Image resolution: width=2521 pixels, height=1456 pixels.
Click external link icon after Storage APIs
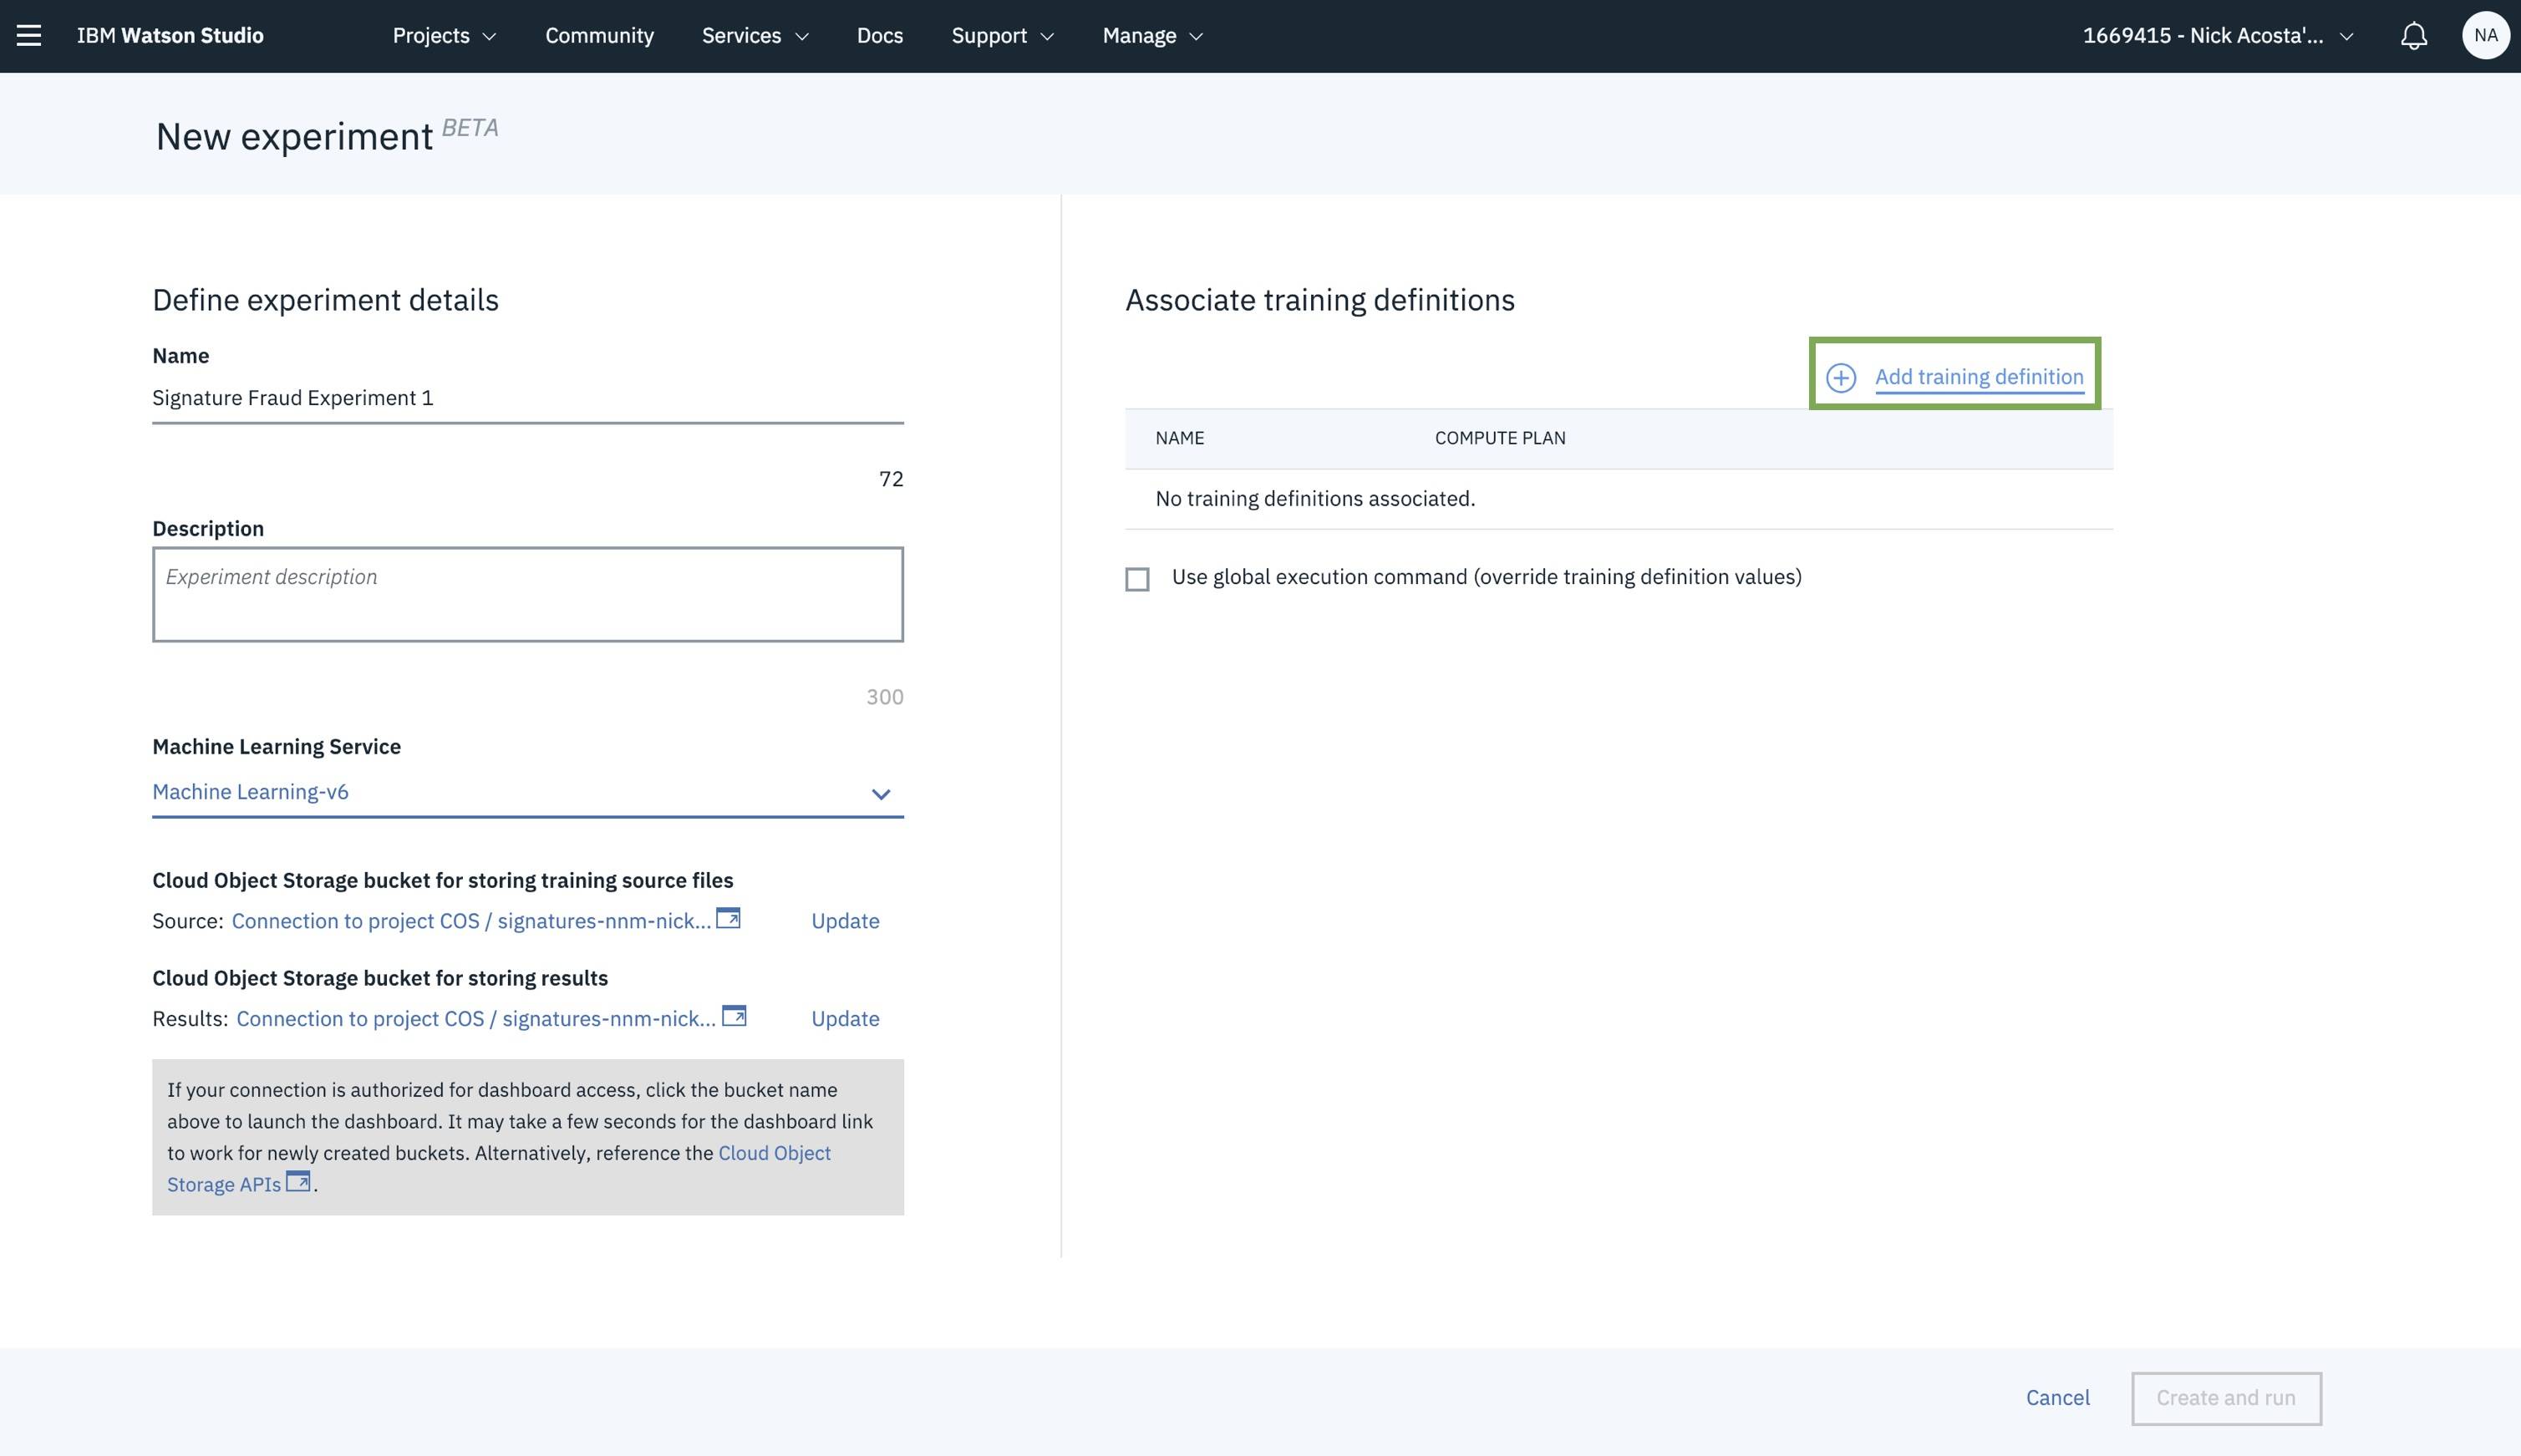point(298,1181)
